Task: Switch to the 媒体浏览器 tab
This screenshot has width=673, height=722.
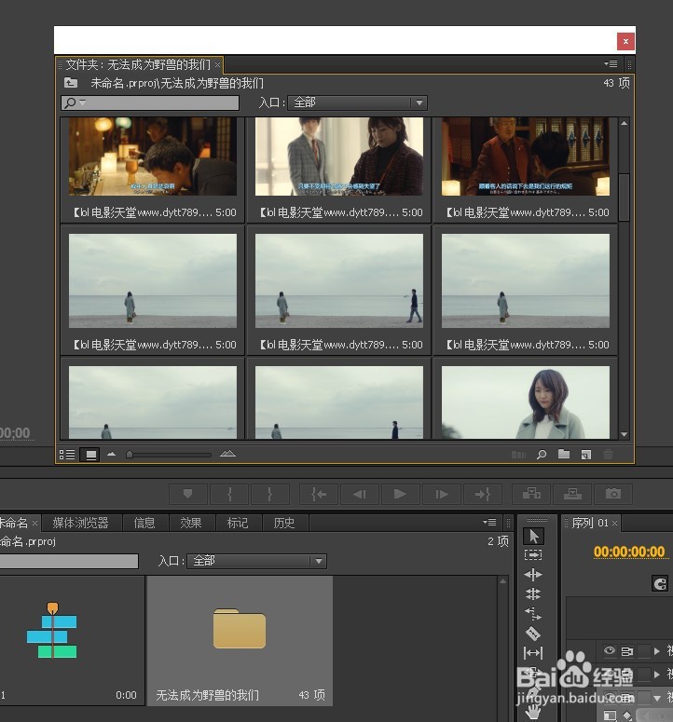Action: 80,523
